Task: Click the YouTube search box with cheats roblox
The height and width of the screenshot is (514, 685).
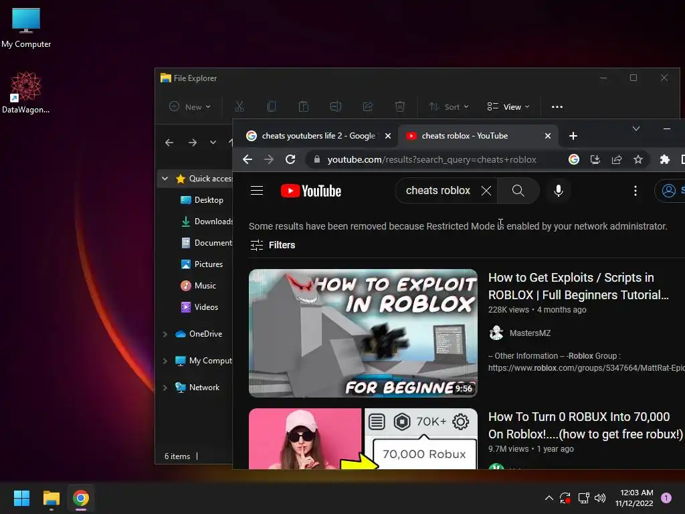Action: 437,191
